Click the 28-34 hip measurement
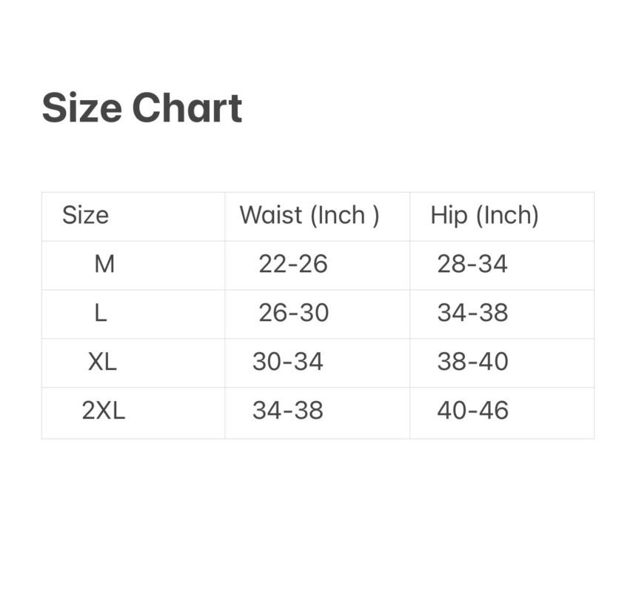The height and width of the screenshot is (593, 636). pyautogui.click(x=472, y=264)
